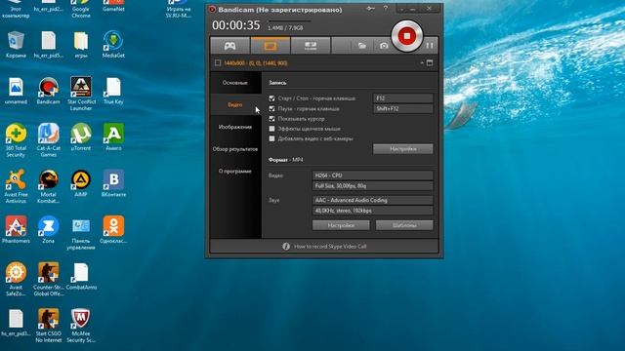Click the 48kHz stereo audio settings field

tap(372, 211)
